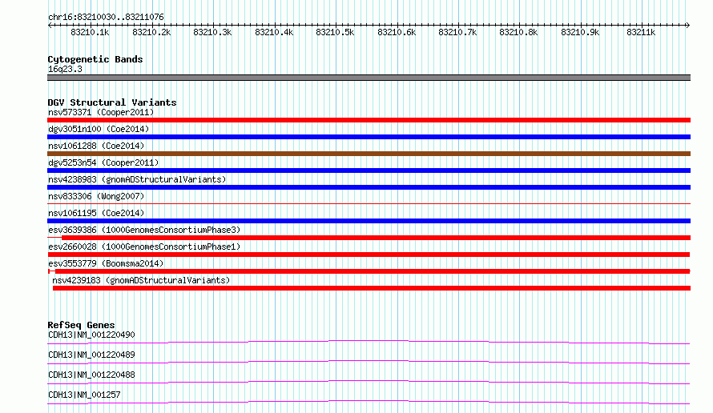The width and height of the screenshot is (713, 413).
Task: Click the label nsv4239183 (gnomADStructuralVariants)
Action: tap(141, 280)
